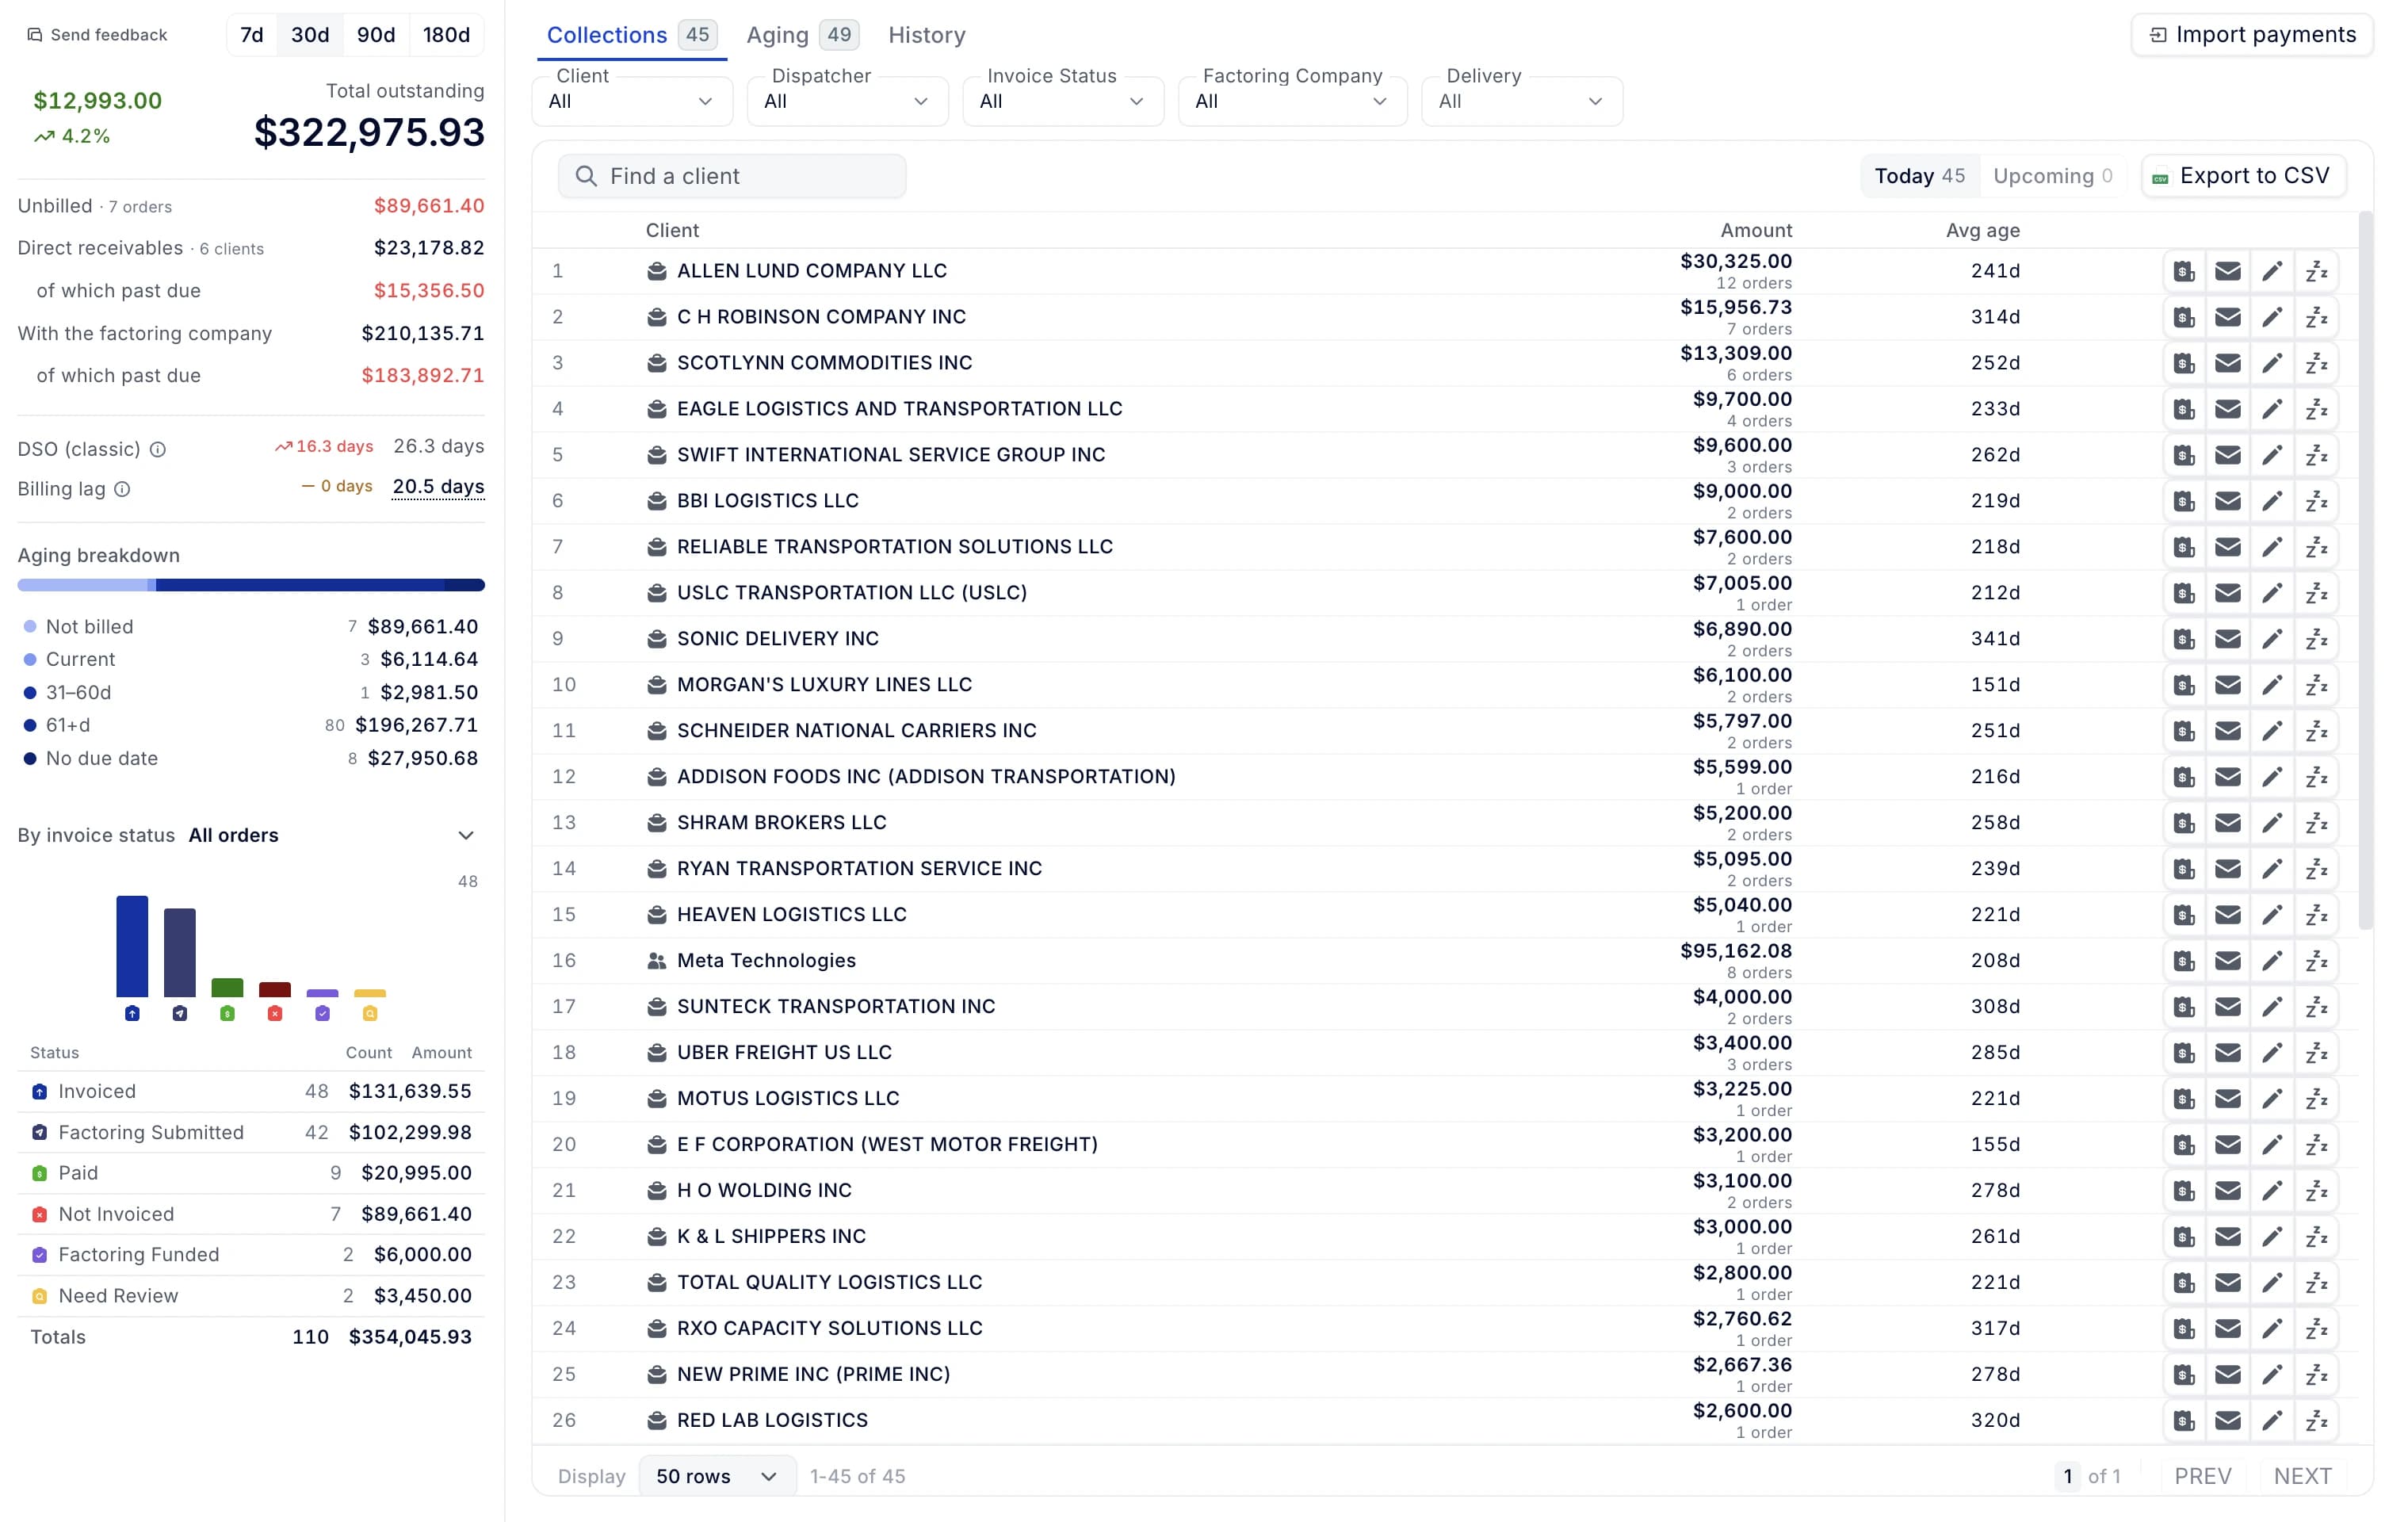
Task: Expand the By invoice status All orders selector
Action: 250,835
